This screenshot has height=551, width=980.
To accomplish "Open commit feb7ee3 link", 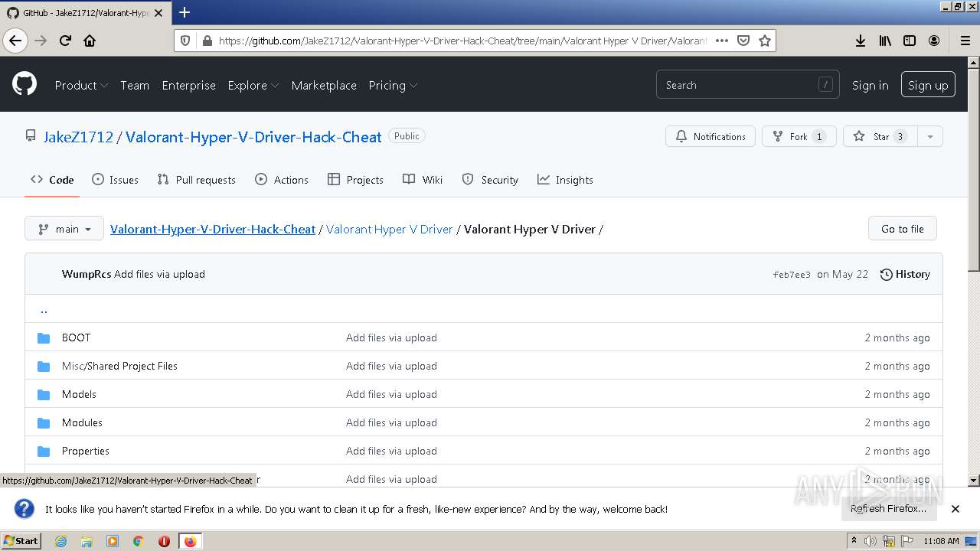I will coord(792,275).
